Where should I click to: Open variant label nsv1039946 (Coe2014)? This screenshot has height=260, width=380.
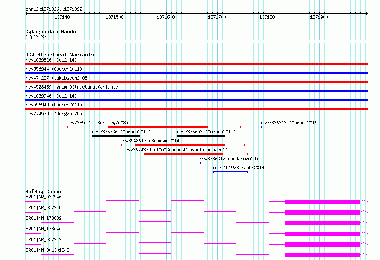pyautogui.click(x=51, y=96)
